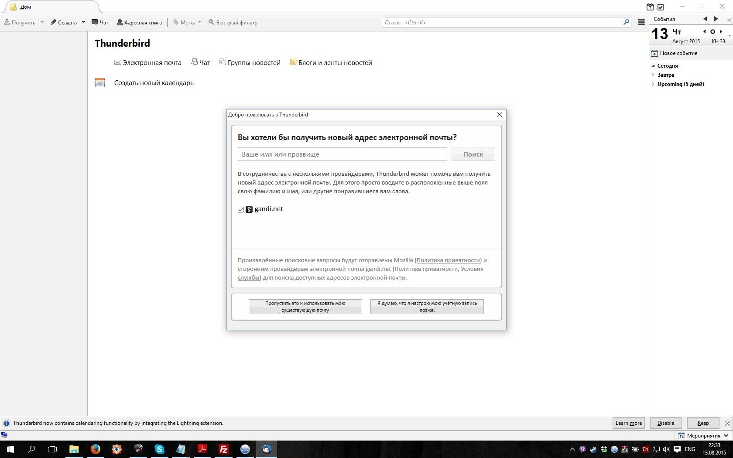Click the online status icon in status bar
Screen dimensions: 733x458
4,435
